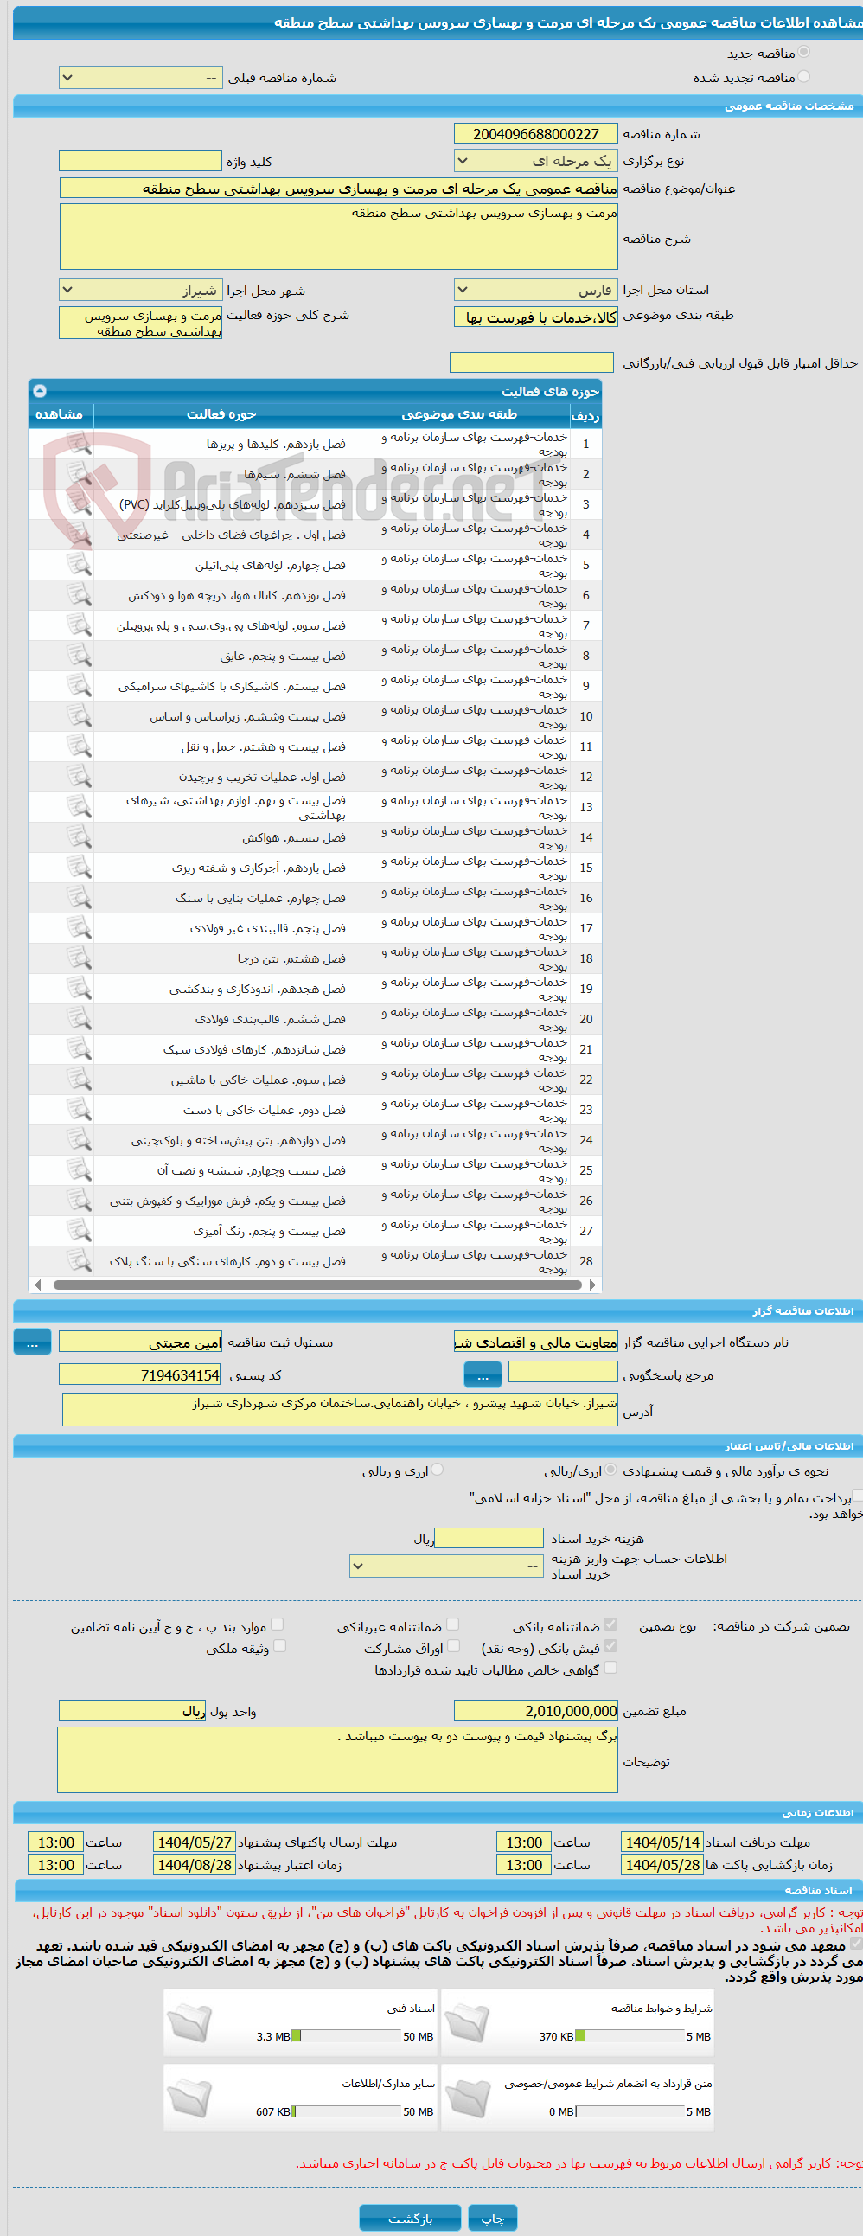Select ارزی و ریالی estimate option

pos(438,1470)
